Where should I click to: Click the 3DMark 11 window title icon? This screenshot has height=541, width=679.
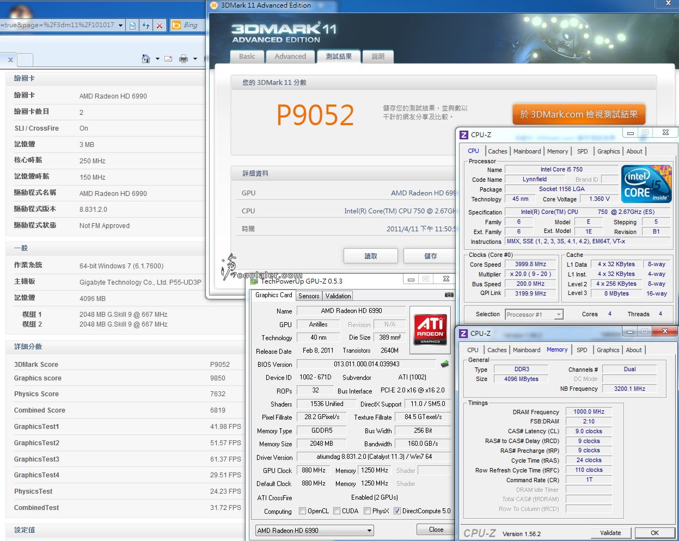(213, 5)
